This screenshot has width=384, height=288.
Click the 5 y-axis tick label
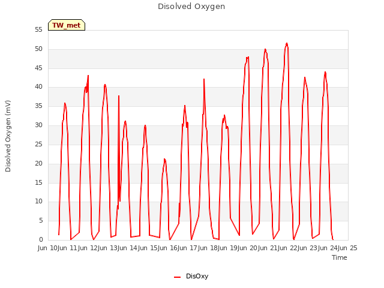click(x=41, y=220)
